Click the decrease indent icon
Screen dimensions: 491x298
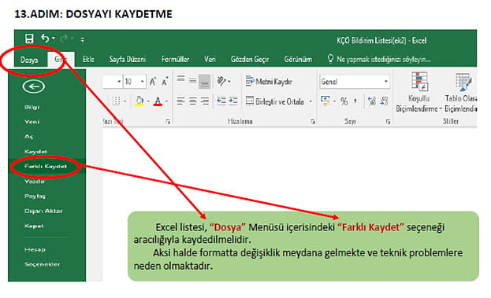pyautogui.click(x=221, y=101)
